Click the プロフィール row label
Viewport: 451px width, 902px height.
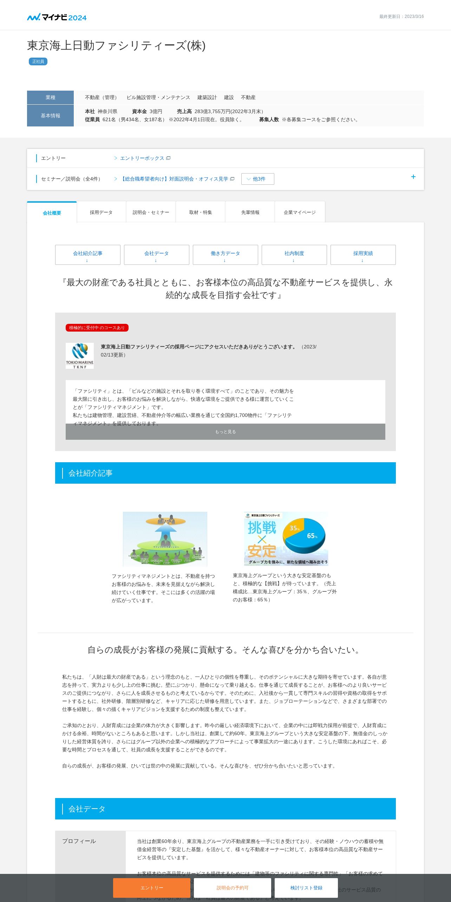79,841
